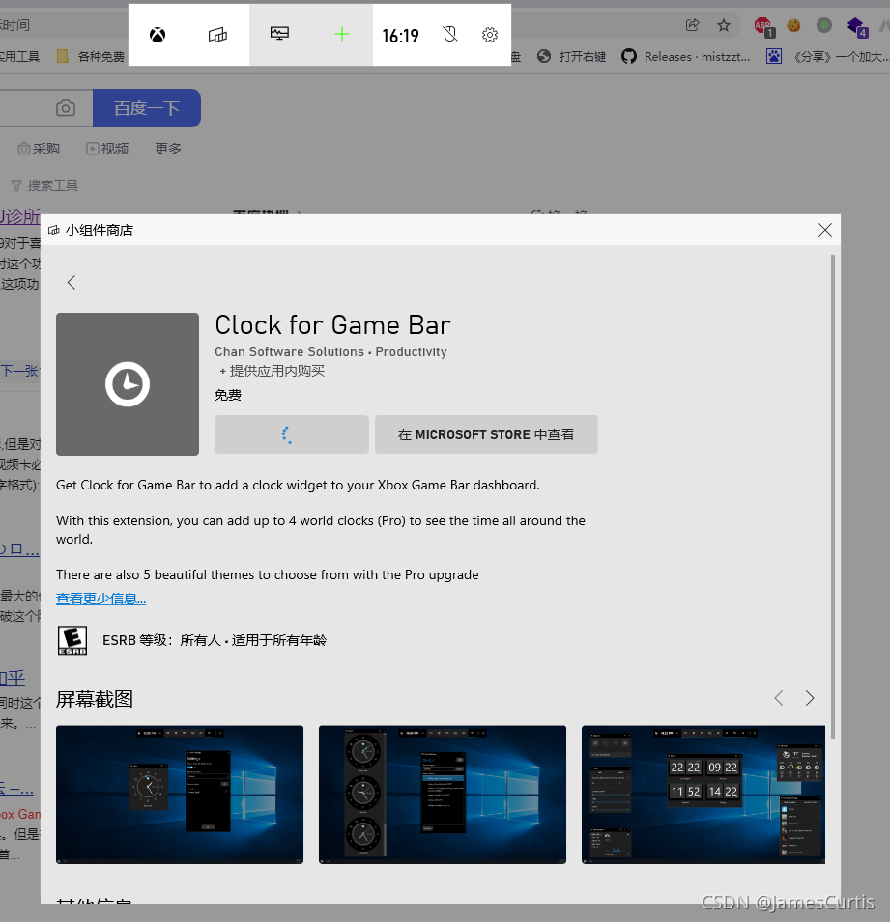
Task: Go back with the left arrow in widget store
Action: pos(72,283)
